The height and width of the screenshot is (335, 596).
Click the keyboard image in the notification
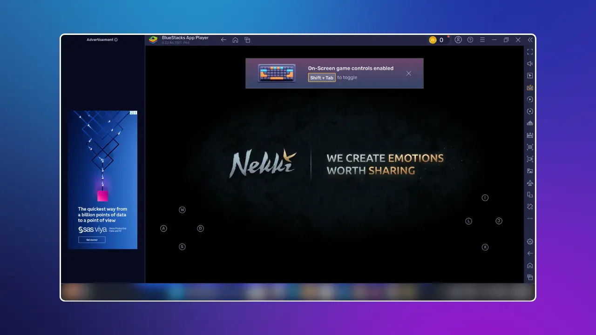coord(277,73)
